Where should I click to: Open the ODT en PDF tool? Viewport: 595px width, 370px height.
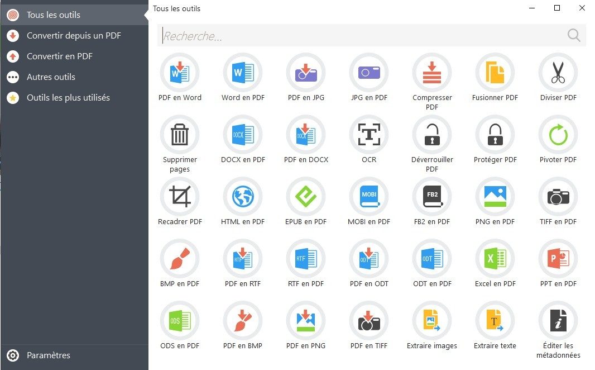432,258
